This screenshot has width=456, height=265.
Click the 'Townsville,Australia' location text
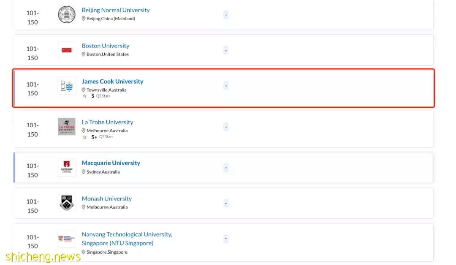106,90
